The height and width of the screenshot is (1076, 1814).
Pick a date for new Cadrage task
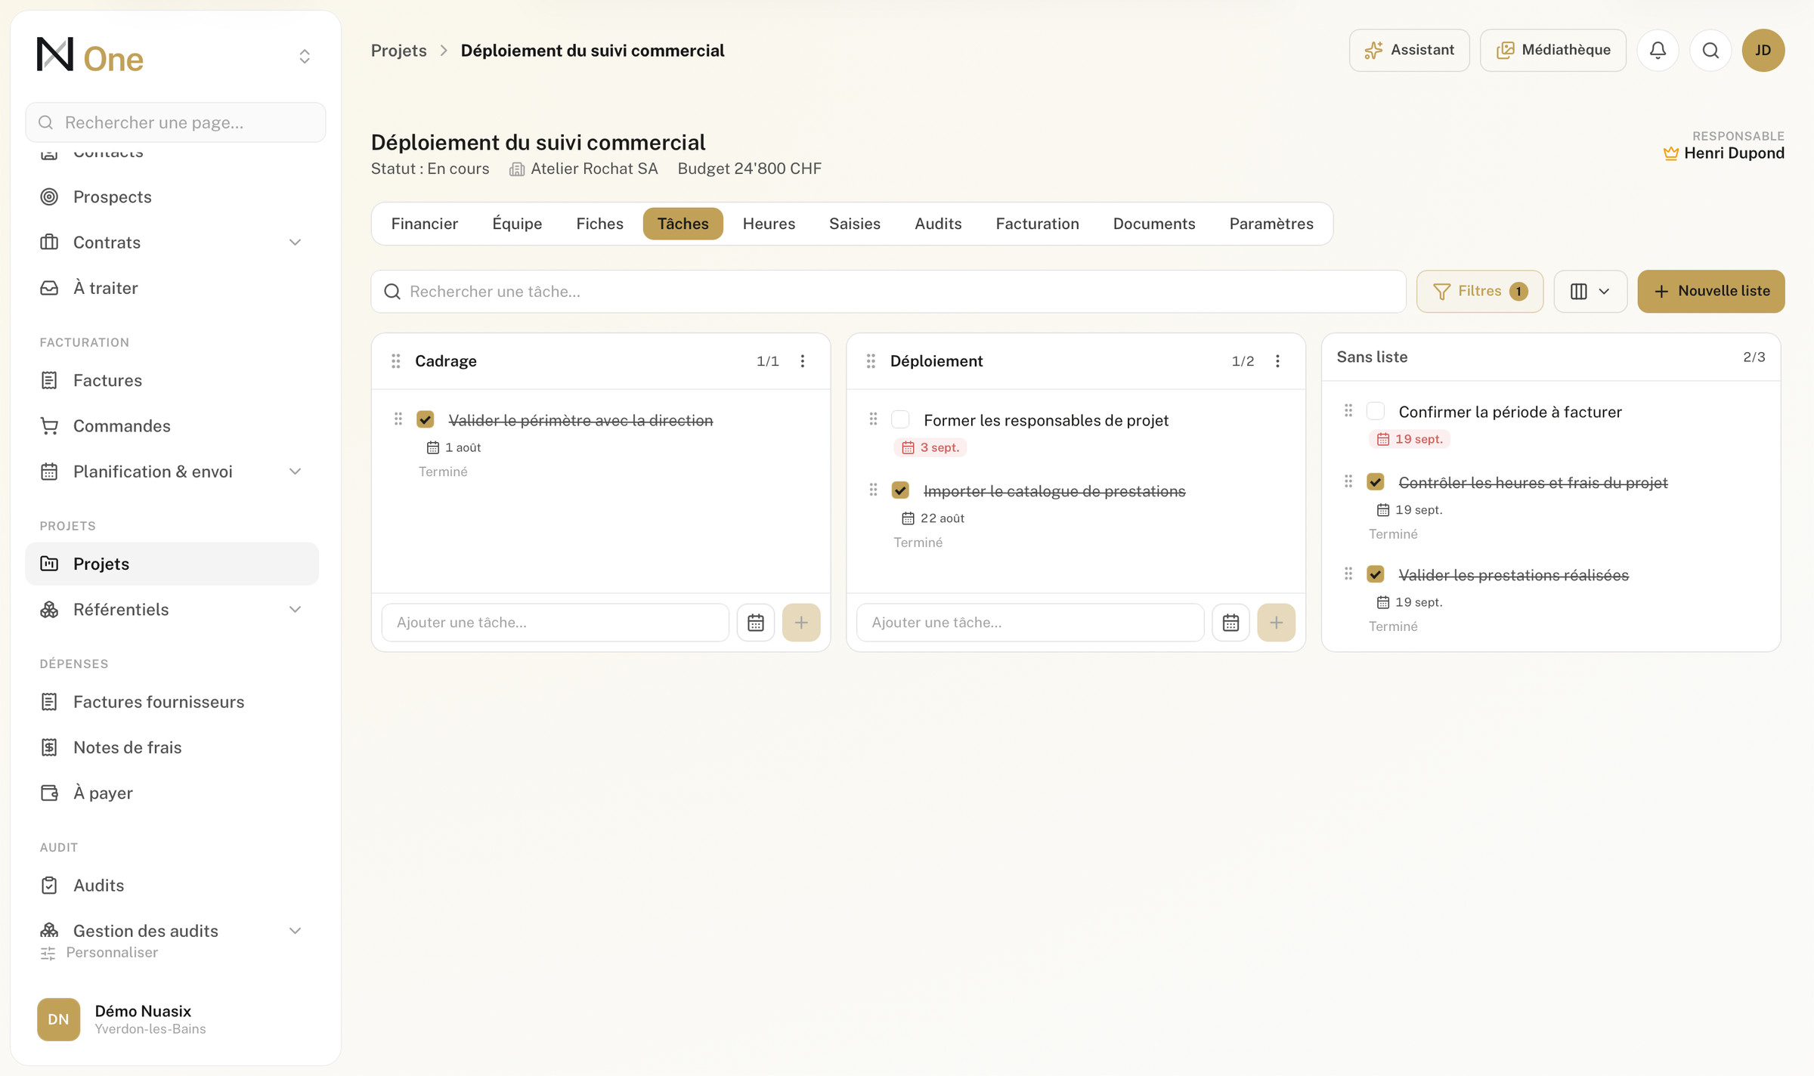pyautogui.click(x=756, y=623)
